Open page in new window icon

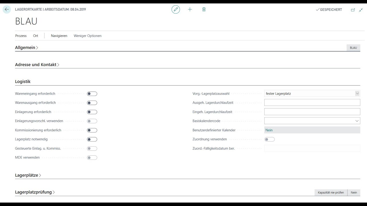pos(353,10)
